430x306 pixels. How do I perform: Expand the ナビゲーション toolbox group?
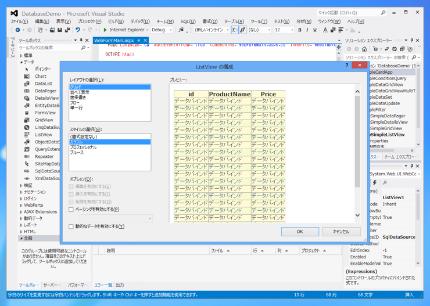pyautogui.click(x=21, y=192)
